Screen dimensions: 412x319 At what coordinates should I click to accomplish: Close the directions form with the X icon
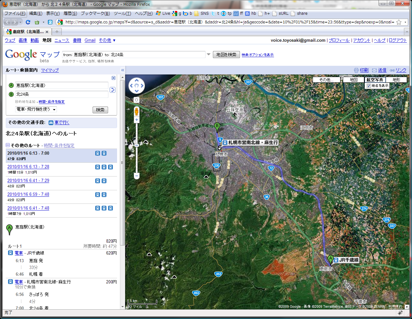[114, 78]
